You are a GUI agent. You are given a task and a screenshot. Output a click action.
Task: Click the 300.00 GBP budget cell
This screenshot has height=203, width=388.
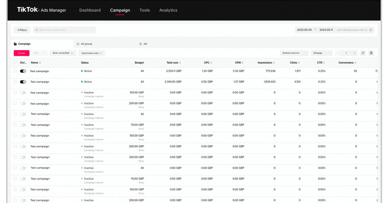pos(136,157)
